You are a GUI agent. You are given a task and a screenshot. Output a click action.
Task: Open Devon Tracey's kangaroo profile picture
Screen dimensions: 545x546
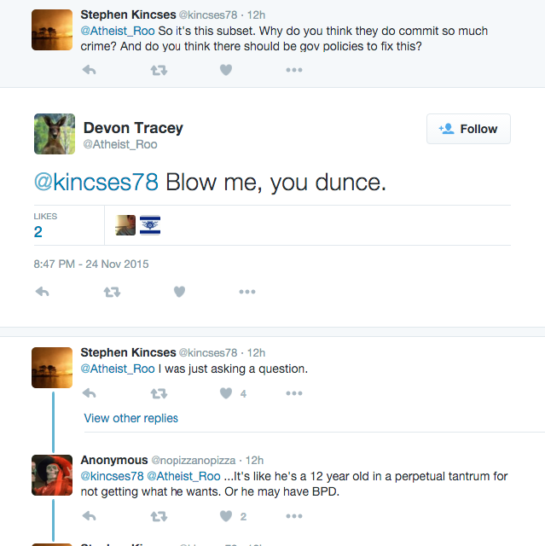55,134
